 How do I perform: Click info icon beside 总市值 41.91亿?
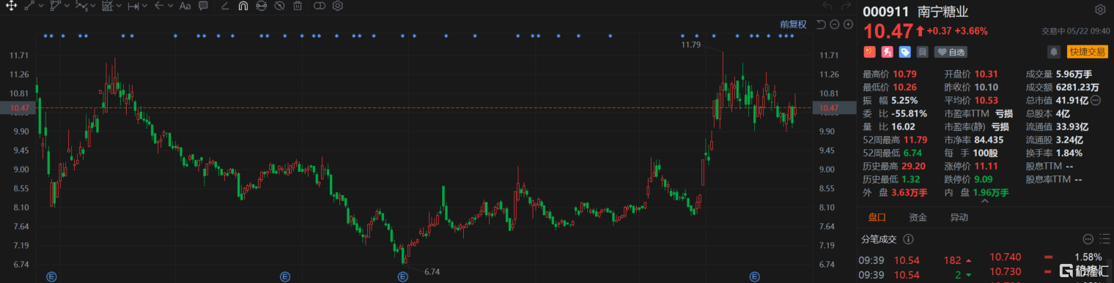click(1096, 100)
